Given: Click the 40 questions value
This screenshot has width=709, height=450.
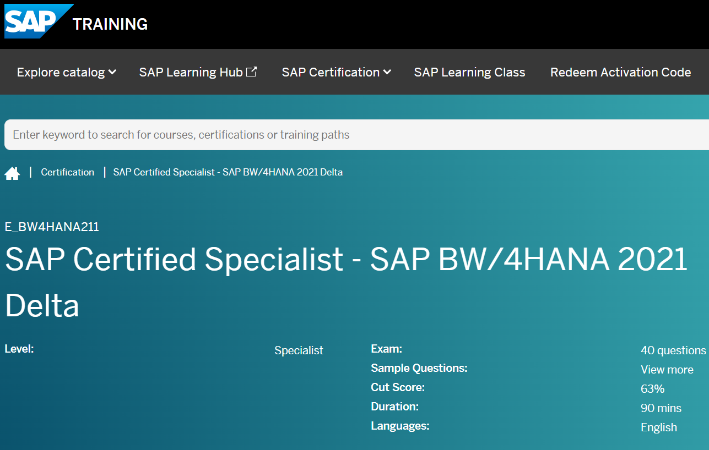Looking at the screenshot, I should 673,350.
